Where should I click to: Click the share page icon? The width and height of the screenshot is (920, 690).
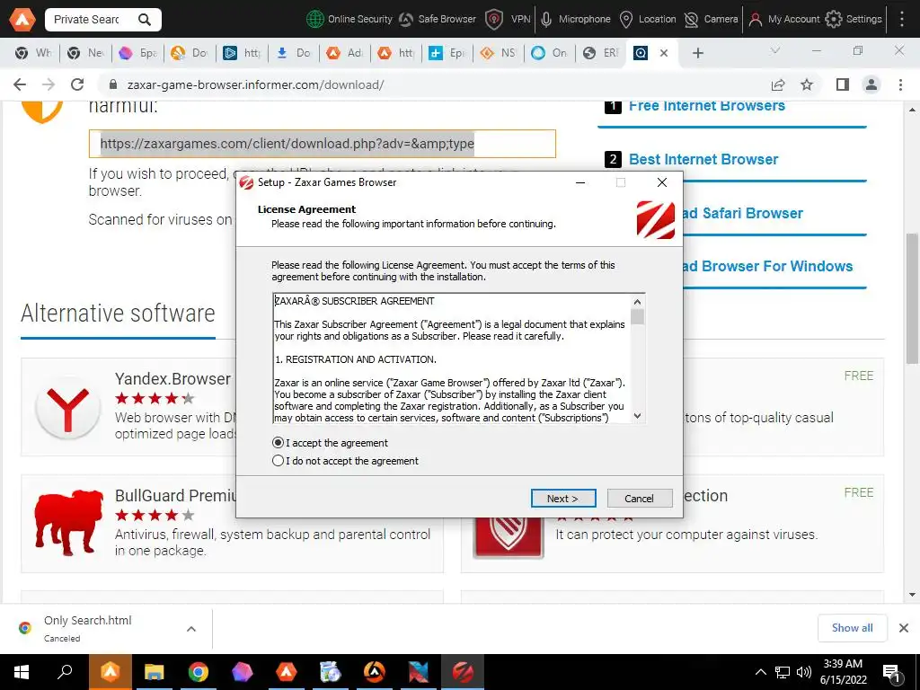pyautogui.click(x=778, y=84)
